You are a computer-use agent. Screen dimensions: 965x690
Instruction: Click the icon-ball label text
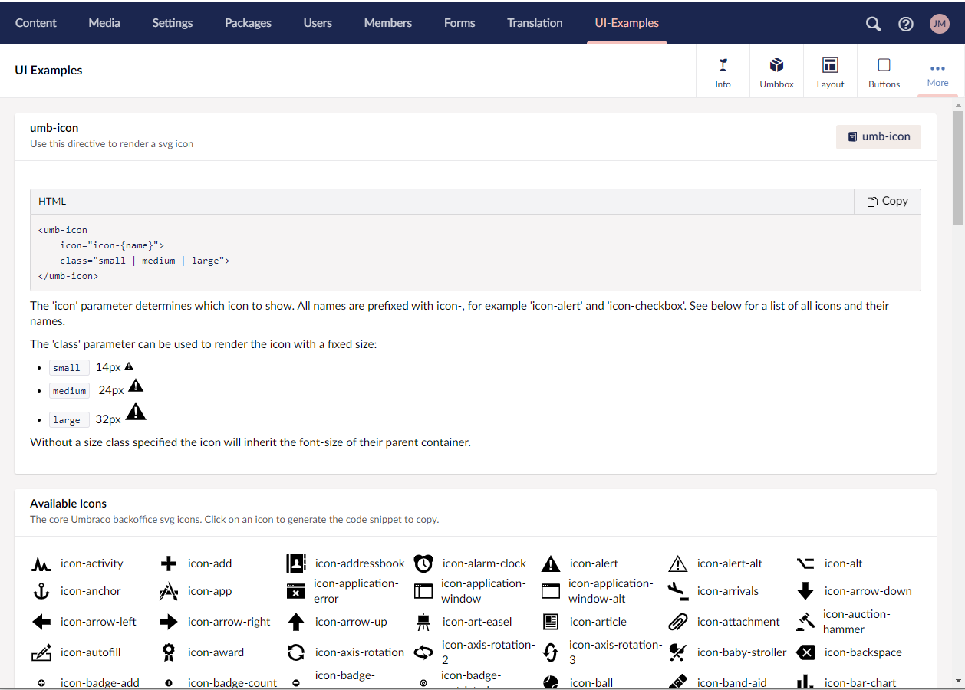tap(591, 682)
